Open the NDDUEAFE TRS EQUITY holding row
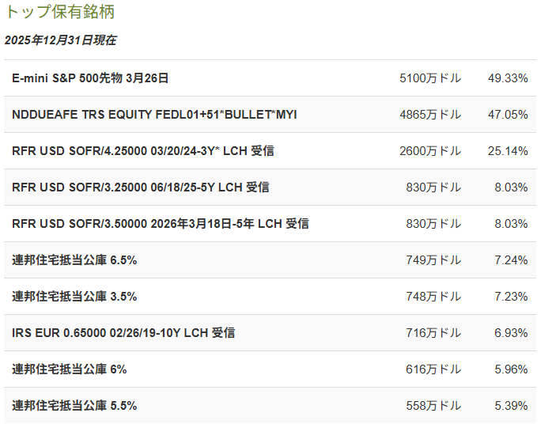Viewport: 552px width, 428px height. click(154, 115)
